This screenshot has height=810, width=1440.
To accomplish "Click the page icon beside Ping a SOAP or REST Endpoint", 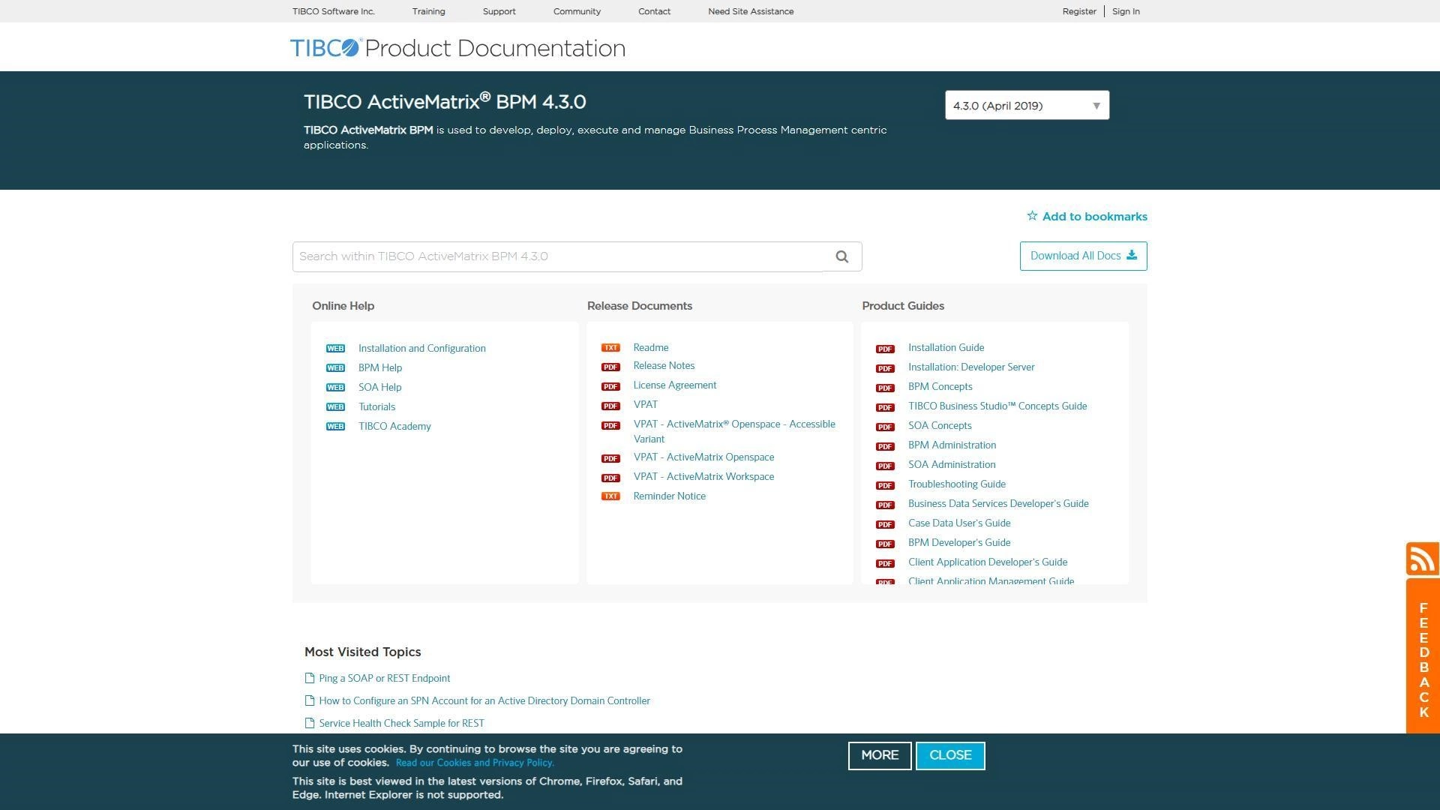I will point(310,679).
